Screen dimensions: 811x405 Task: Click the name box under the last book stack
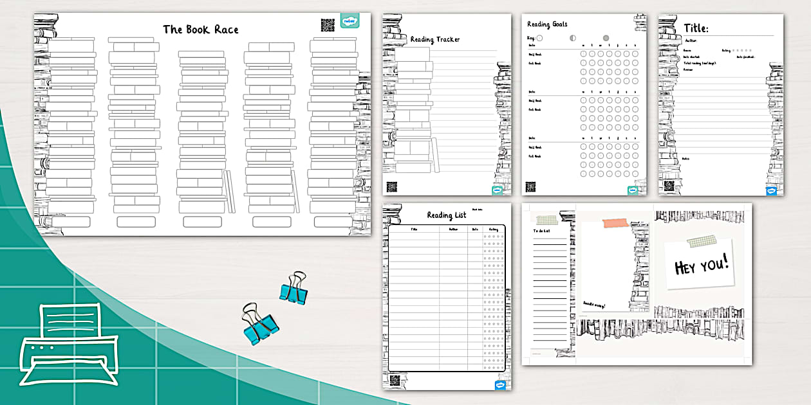(x=333, y=222)
